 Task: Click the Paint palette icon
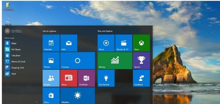click(7, 74)
